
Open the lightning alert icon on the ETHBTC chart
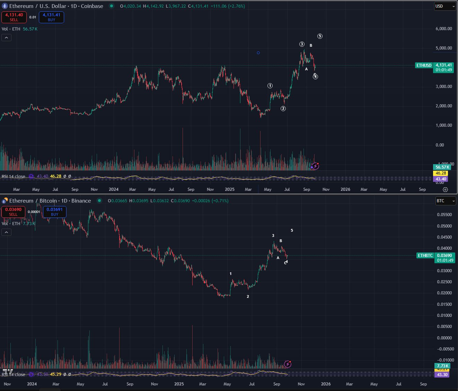click(x=288, y=364)
